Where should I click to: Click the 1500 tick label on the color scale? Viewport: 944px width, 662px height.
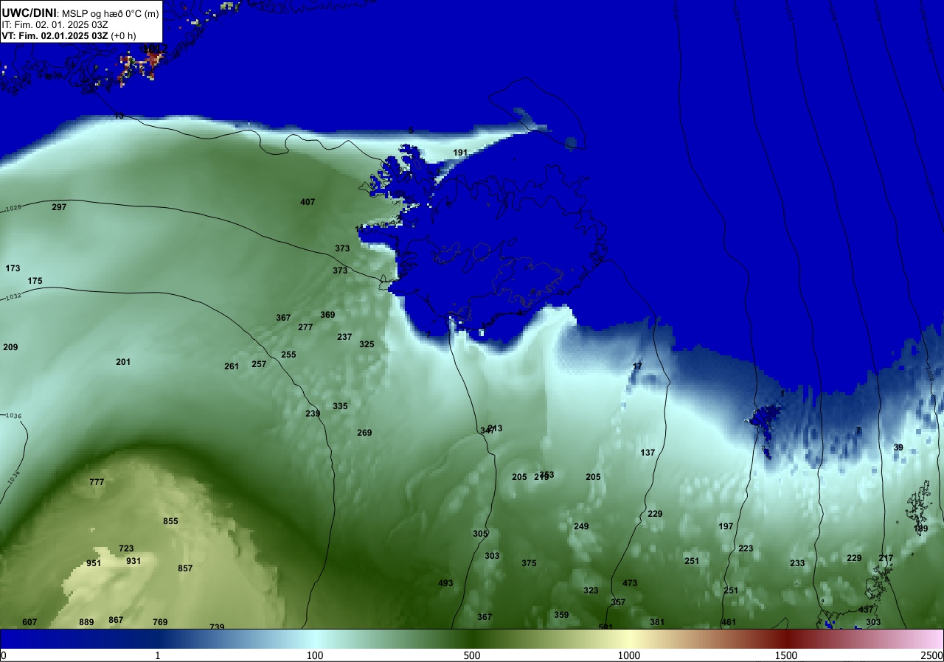[x=786, y=655]
